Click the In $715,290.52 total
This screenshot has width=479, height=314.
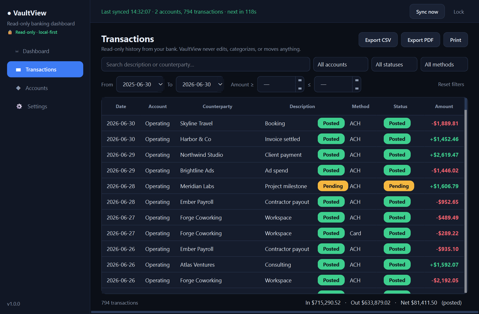coord(323,302)
